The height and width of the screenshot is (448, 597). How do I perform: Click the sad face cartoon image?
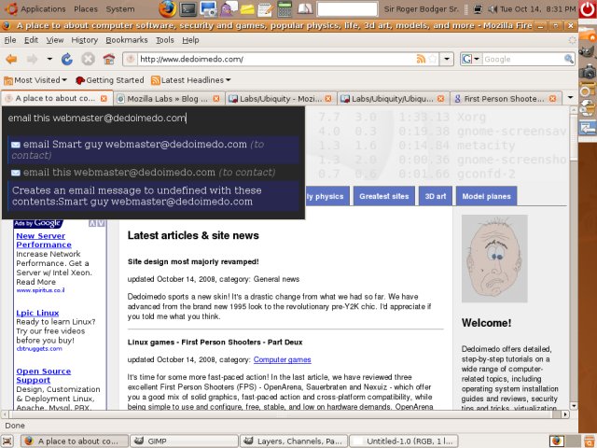coord(494,259)
